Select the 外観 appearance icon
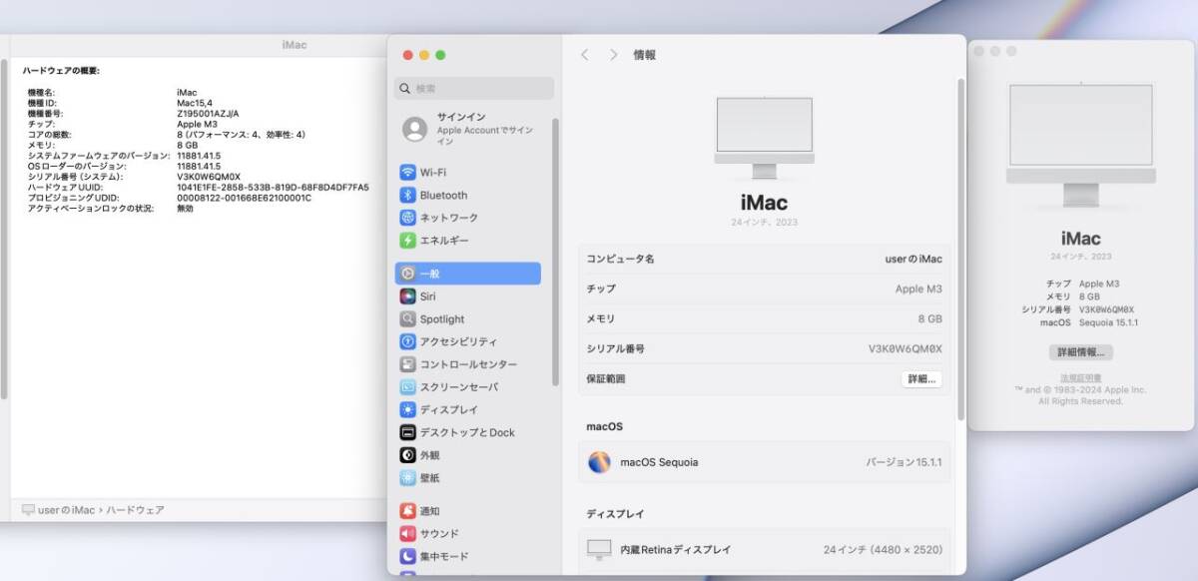This screenshot has width=1198, height=581. coord(407,455)
